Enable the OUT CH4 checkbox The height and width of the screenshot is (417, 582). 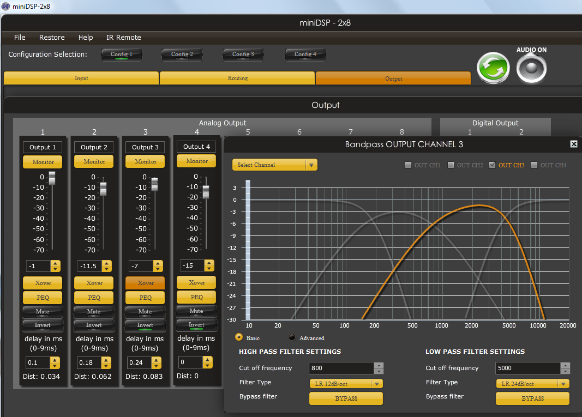tap(534, 165)
